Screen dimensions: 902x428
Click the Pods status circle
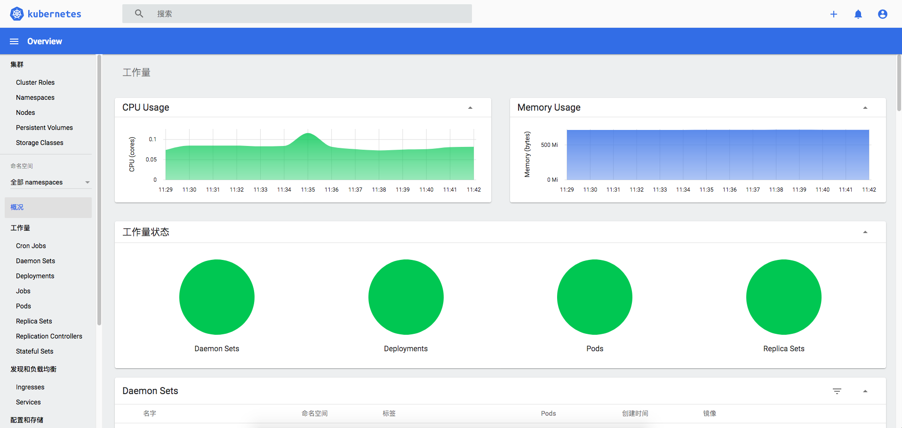click(594, 297)
